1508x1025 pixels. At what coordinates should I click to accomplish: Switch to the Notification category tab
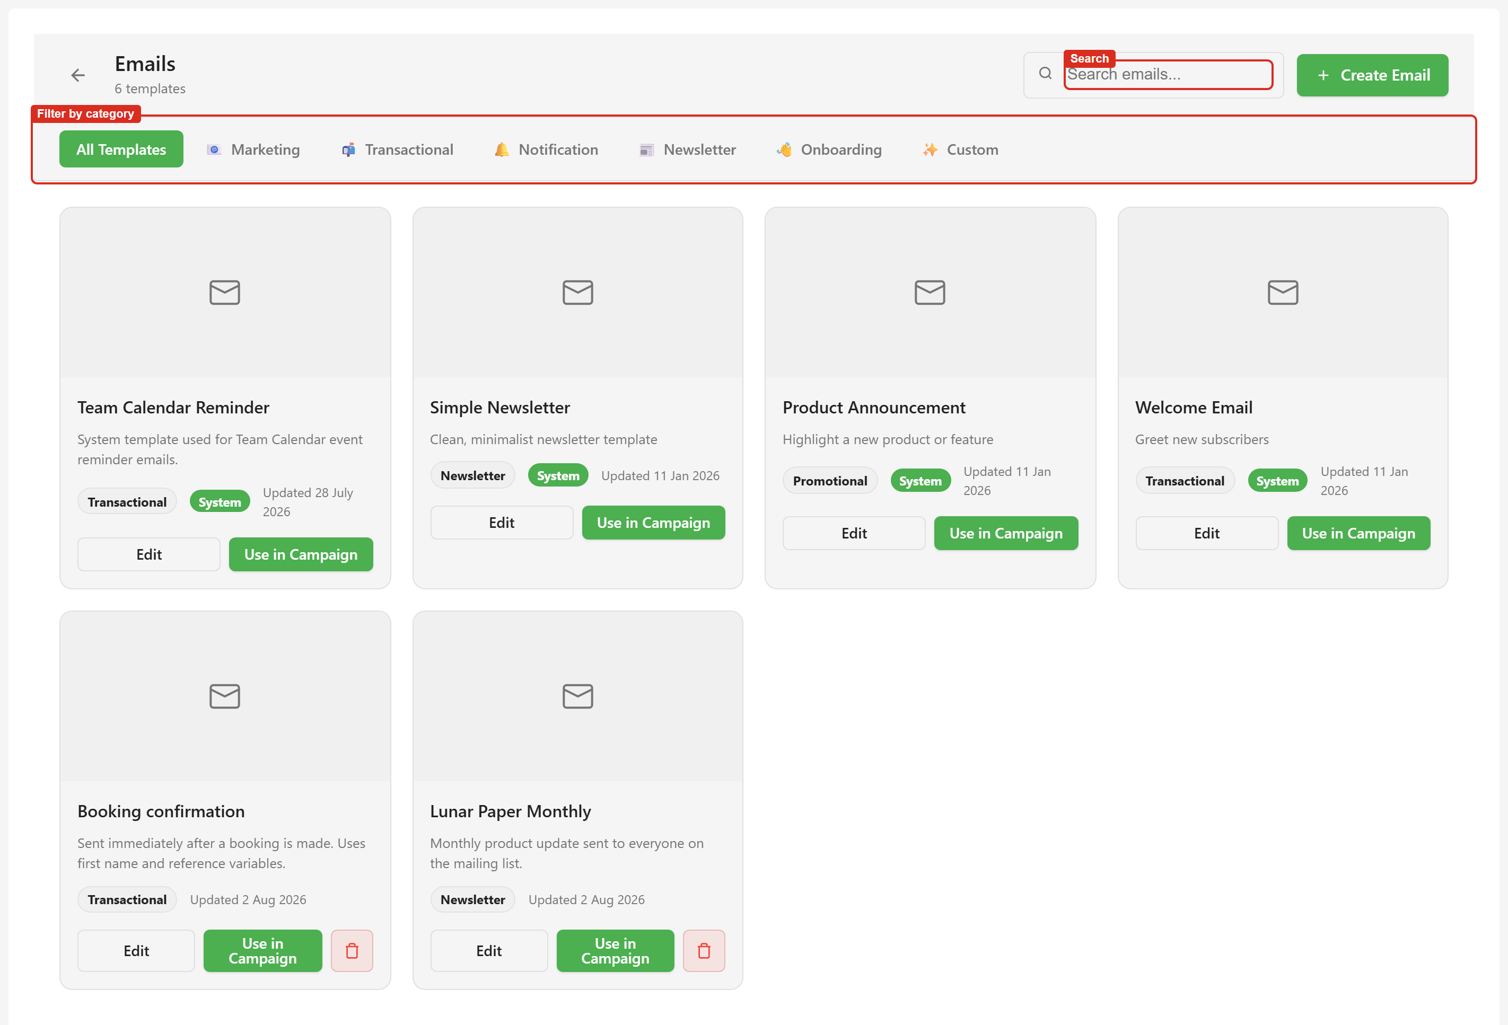[x=546, y=149]
